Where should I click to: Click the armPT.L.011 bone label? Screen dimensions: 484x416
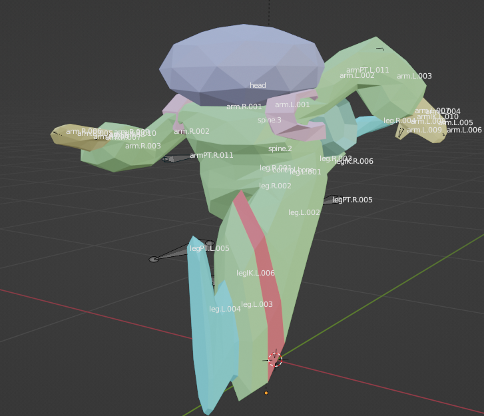[367, 70]
